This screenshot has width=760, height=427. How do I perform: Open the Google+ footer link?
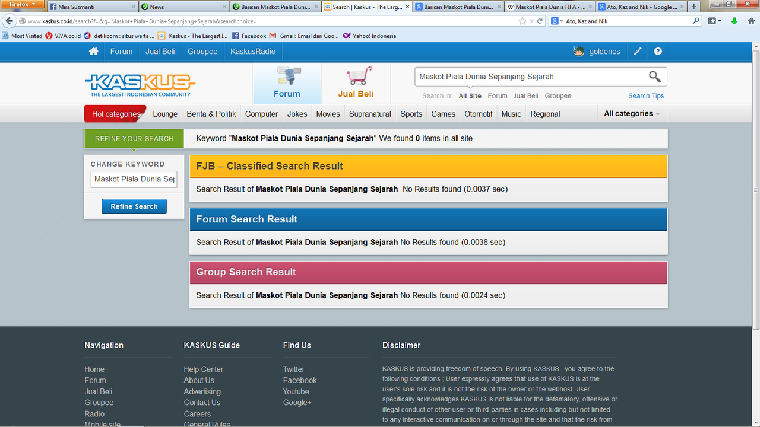[x=297, y=403]
